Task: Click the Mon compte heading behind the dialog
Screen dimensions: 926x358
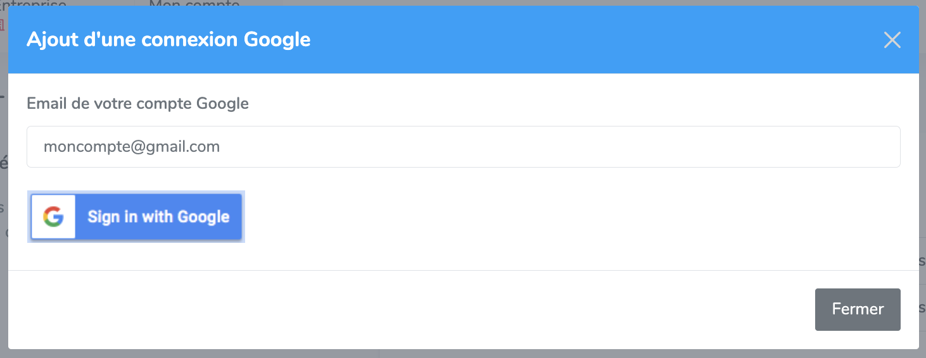Action: pyautogui.click(x=194, y=4)
